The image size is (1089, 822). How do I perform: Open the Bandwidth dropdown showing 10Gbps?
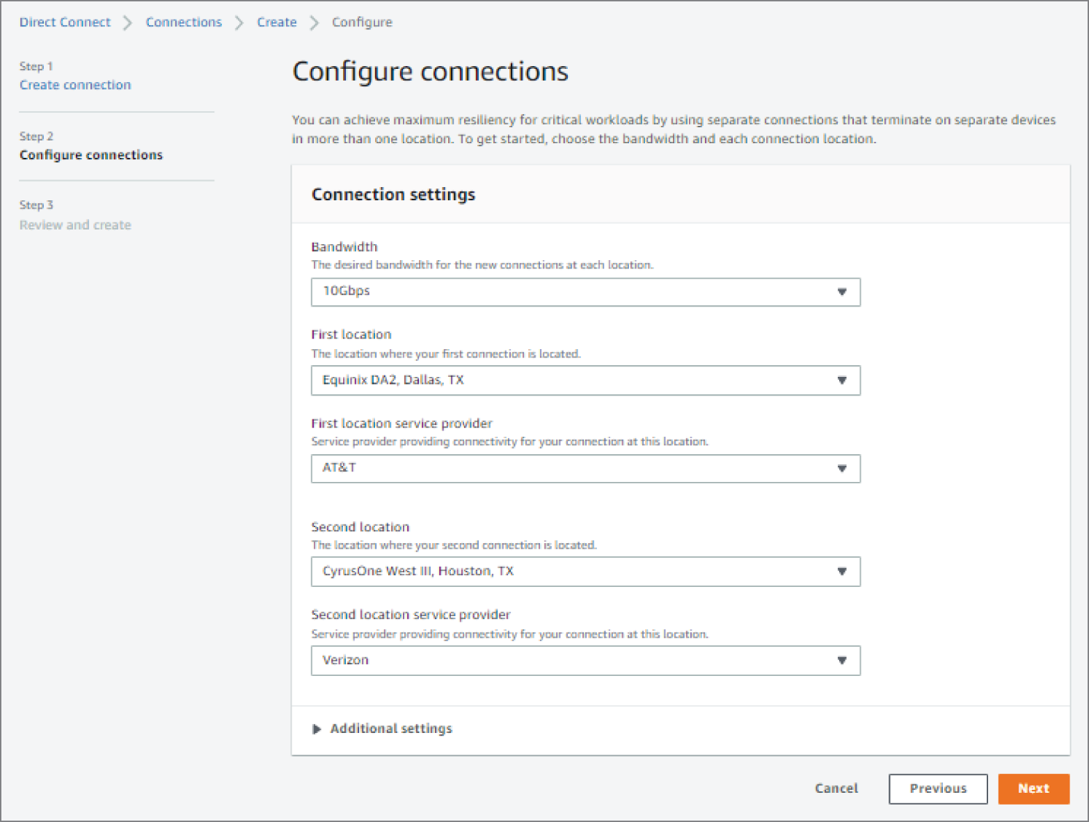(x=585, y=292)
